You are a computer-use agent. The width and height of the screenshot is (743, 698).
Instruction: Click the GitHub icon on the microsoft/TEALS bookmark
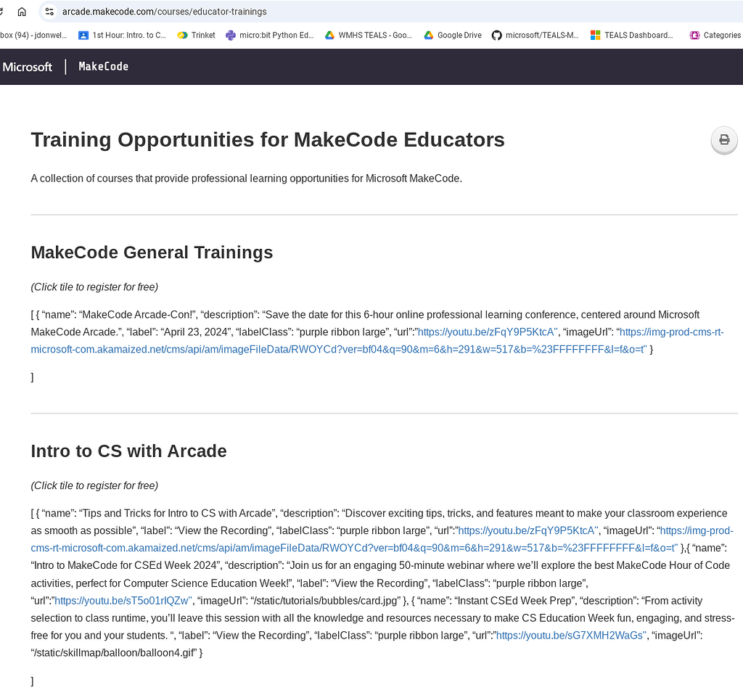[496, 34]
